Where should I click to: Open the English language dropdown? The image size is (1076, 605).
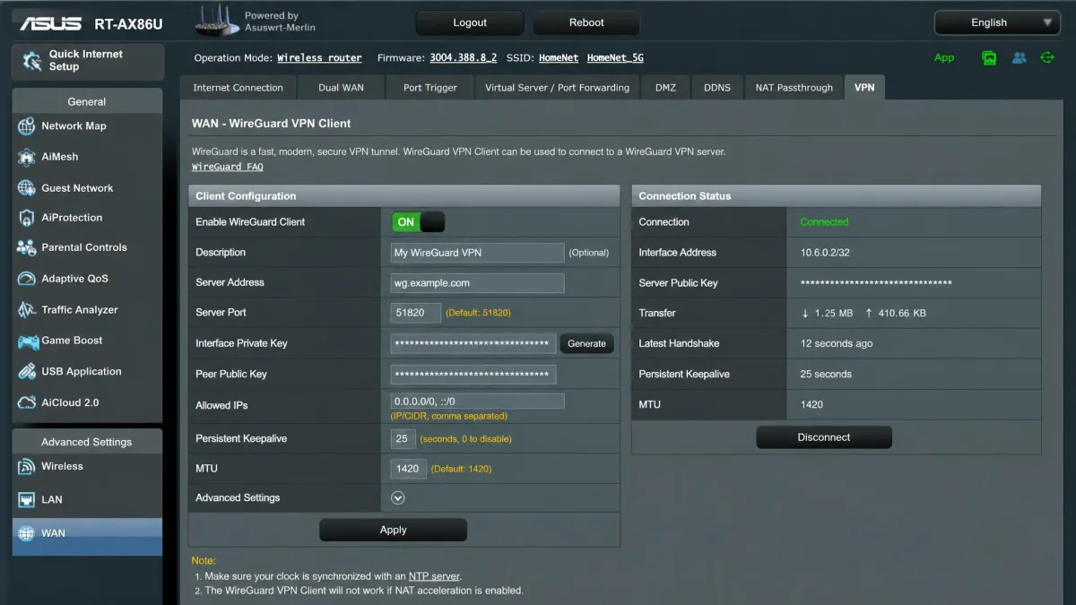coord(997,22)
